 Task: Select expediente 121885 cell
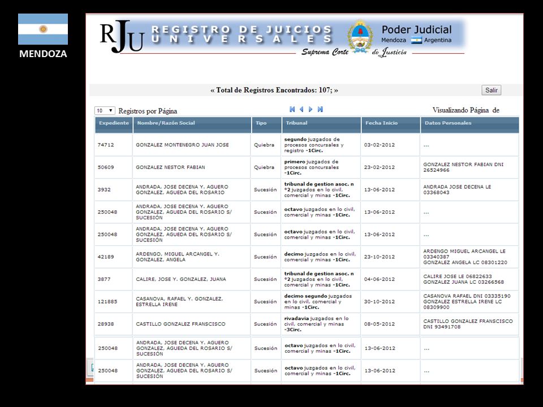tap(114, 302)
